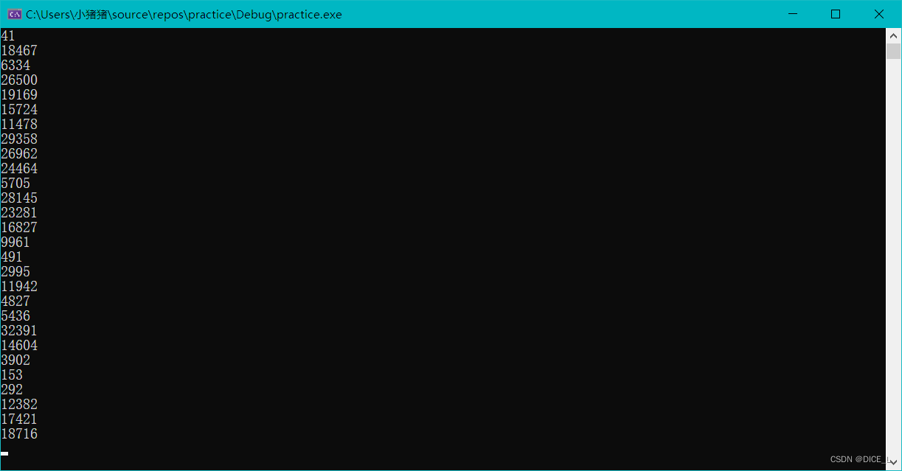Click the output line 24464
The height and width of the screenshot is (471, 902).
[19, 169]
